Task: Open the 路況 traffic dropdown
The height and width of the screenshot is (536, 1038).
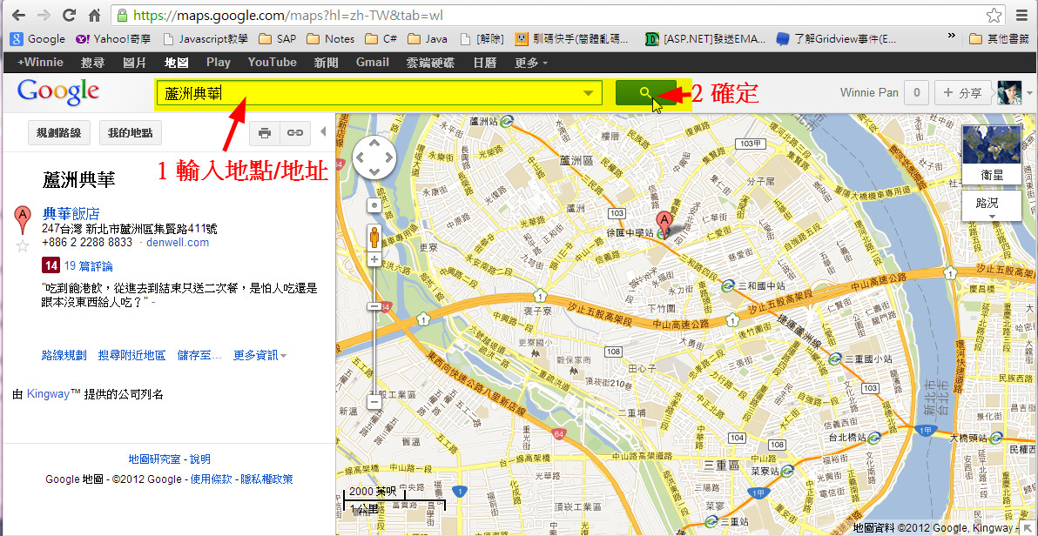Action: point(991,208)
